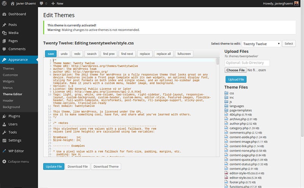Click the Comments bubble icon in sidebar
Image resolution: width=304 pixels, height=188 pixels.
4,49
